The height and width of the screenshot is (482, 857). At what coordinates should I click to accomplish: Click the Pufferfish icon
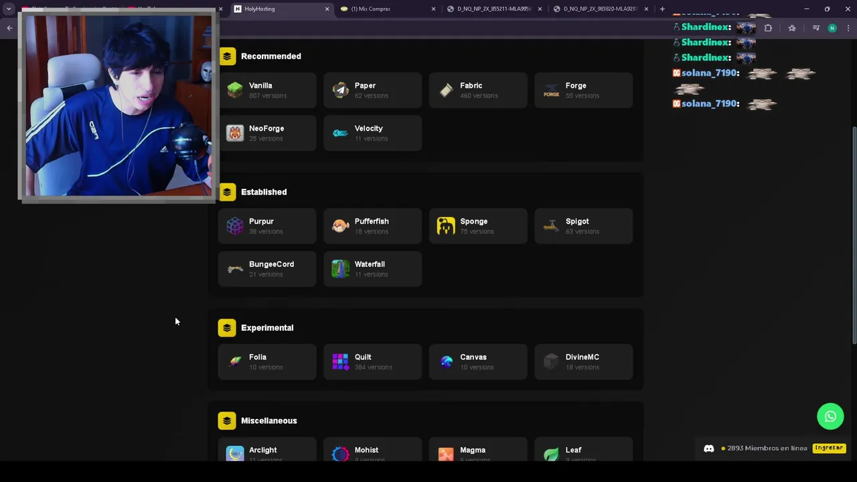(341, 226)
